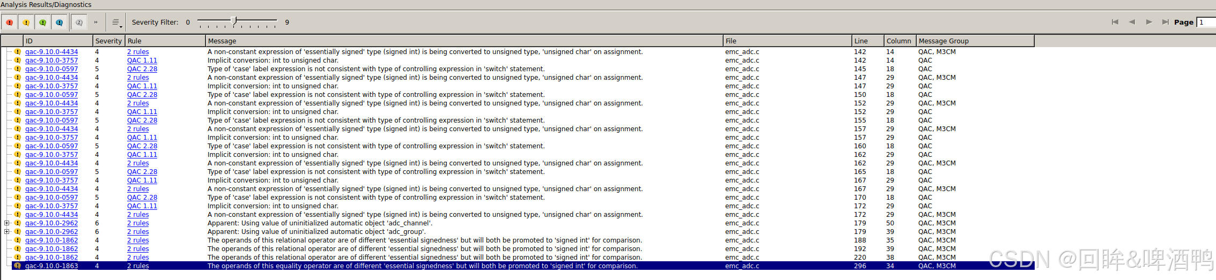Click warning icon of adc_group diagnostic row
The height and width of the screenshot is (280, 1216).
(17, 232)
